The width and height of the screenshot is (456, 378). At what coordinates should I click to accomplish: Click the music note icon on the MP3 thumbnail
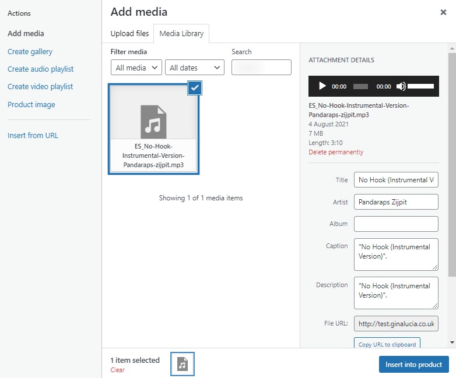[x=153, y=122]
